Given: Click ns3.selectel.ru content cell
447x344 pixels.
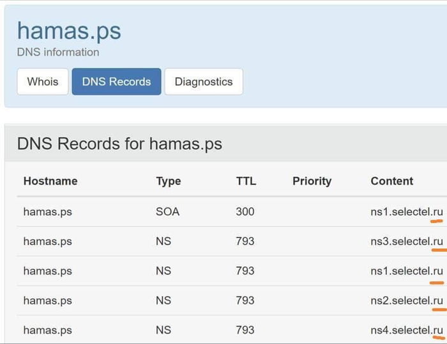Looking at the screenshot, I should [x=407, y=241].
